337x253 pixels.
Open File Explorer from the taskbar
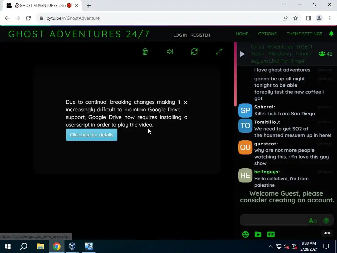point(40,246)
